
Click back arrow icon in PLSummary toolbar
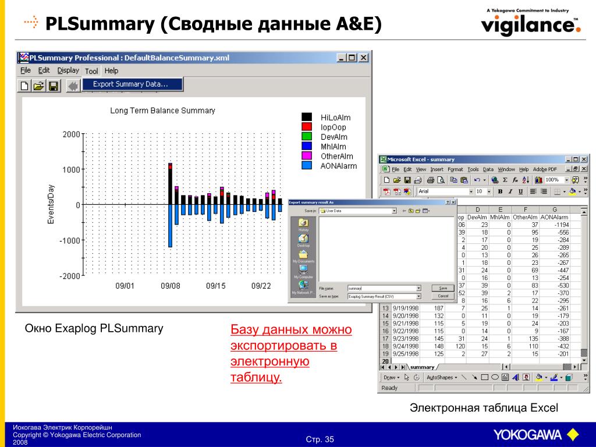(73, 86)
